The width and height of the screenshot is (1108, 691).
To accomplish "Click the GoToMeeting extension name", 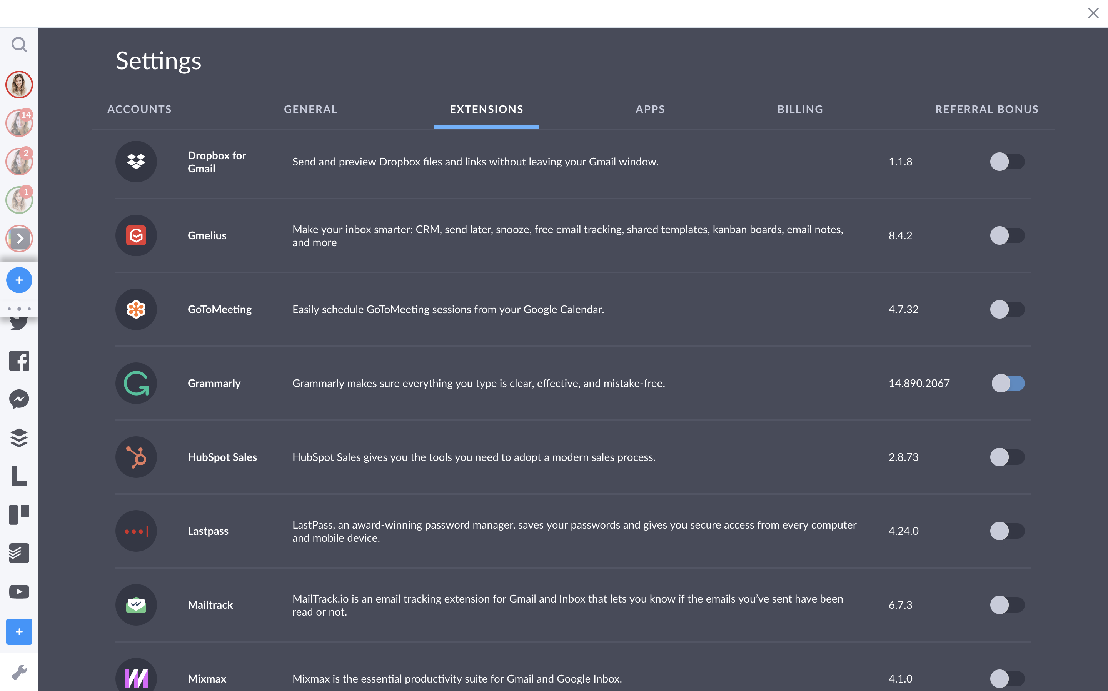I will pyautogui.click(x=219, y=309).
